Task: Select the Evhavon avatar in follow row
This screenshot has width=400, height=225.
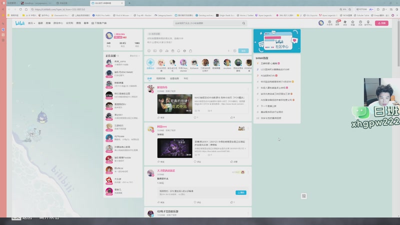Action: coord(194,64)
